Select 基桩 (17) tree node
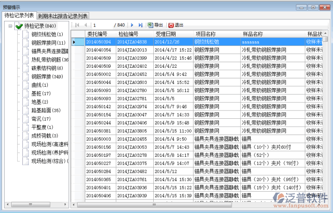The width and height of the screenshot is (333, 213). pos(40,94)
